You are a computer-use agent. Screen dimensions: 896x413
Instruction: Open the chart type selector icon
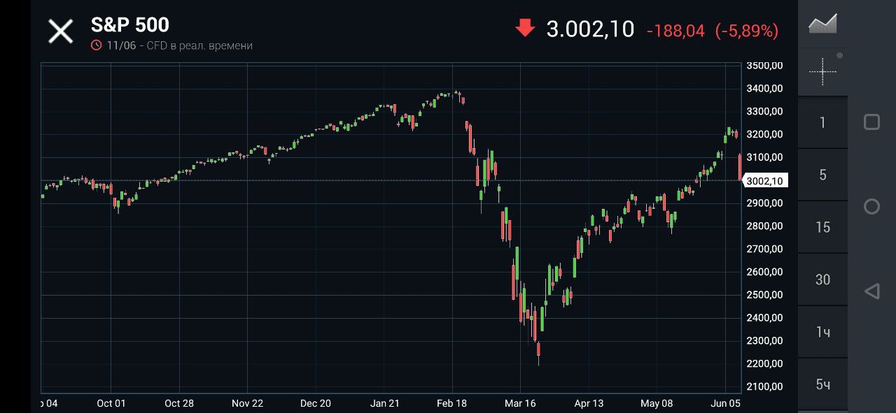click(x=822, y=24)
